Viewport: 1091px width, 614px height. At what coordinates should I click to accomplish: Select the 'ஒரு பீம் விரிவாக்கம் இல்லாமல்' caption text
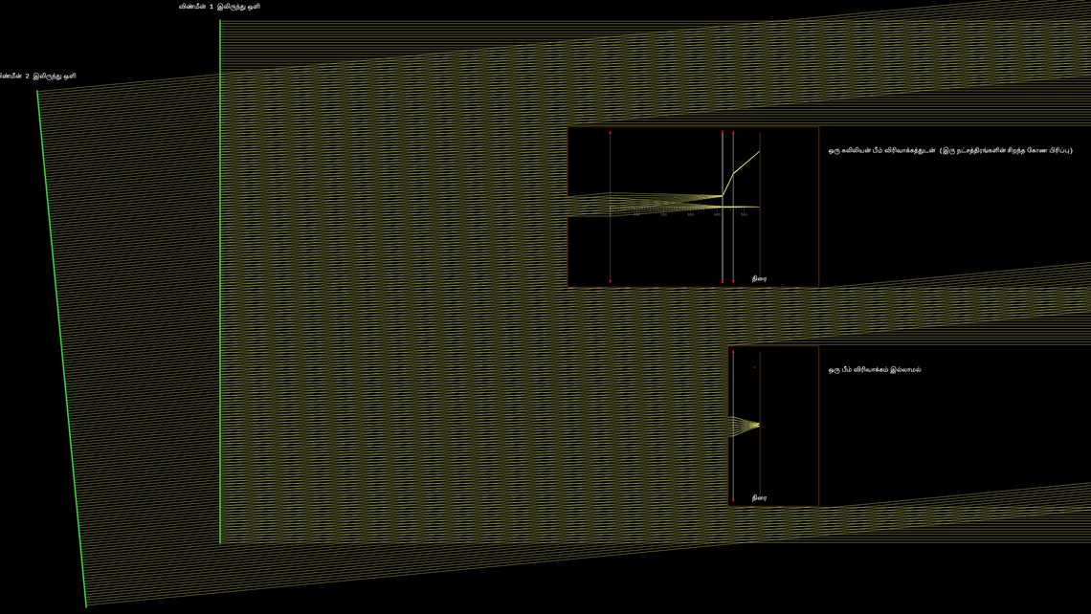875,369
